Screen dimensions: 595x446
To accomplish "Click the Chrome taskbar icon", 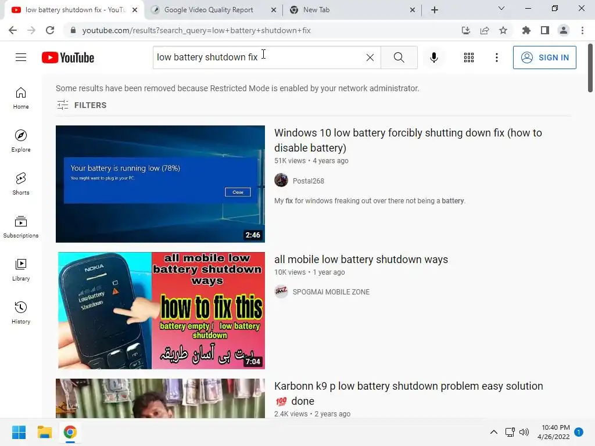I will (70, 432).
